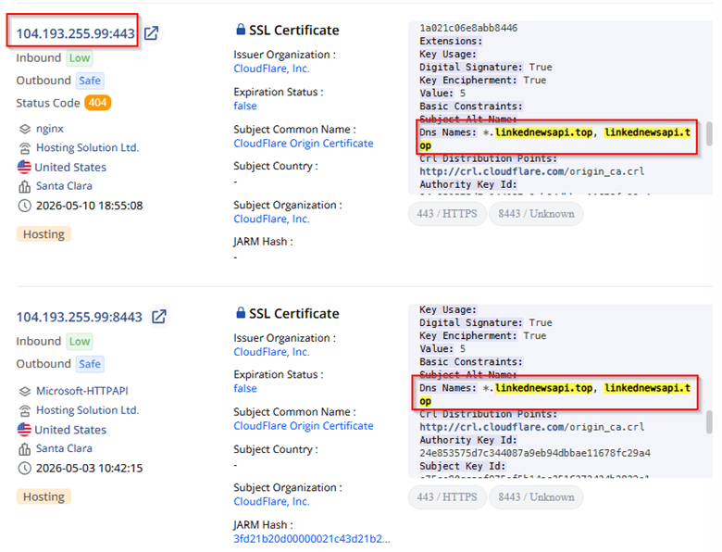Screen dimensions: 722x552
Task: Click scrollbar of the first certificate details box
Action: (x=710, y=133)
